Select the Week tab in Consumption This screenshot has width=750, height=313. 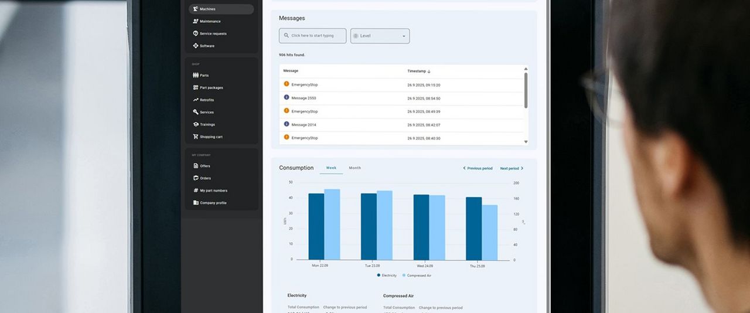pyautogui.click(x=331, y=168)
